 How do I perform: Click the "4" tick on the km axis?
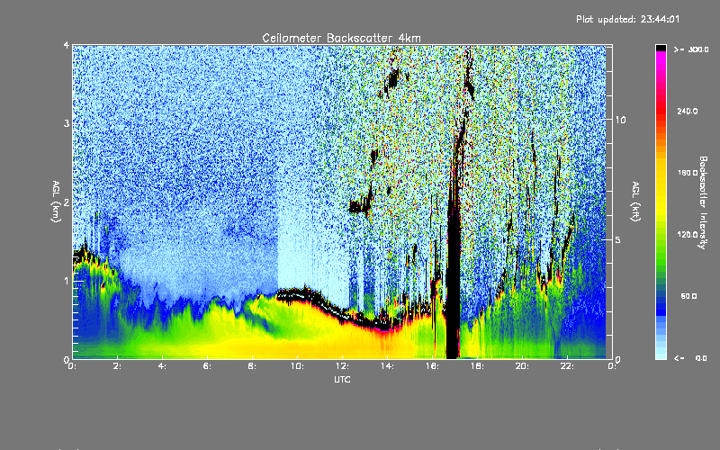[x=67, y=46]
